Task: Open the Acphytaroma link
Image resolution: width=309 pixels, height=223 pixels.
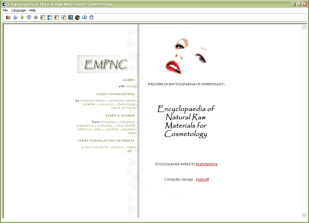Action: [206, 164]
